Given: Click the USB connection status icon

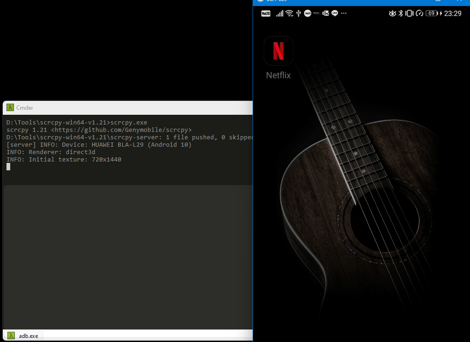Looking at the screenshot, I should coord(299,13).
